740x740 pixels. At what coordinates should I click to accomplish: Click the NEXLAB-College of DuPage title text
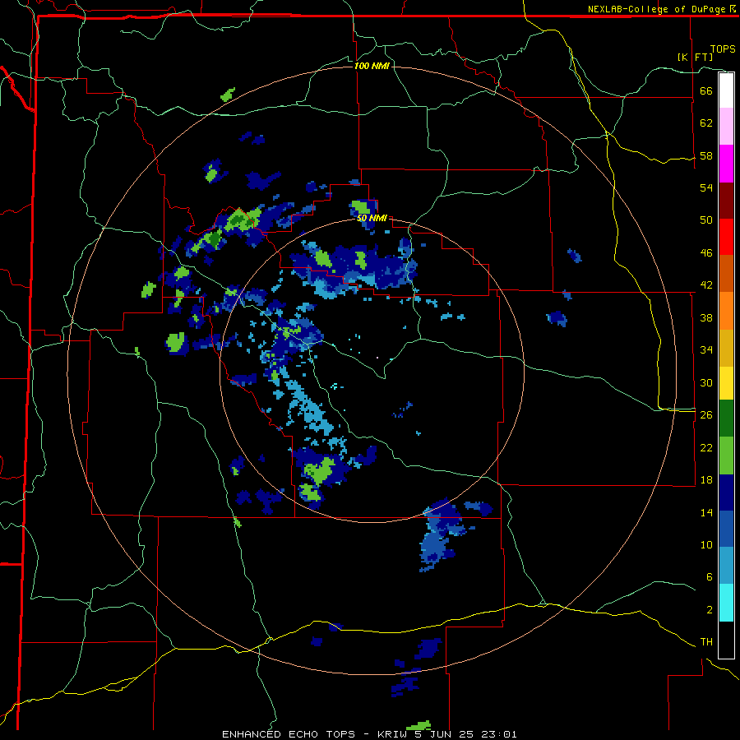(x=656, y=9)
